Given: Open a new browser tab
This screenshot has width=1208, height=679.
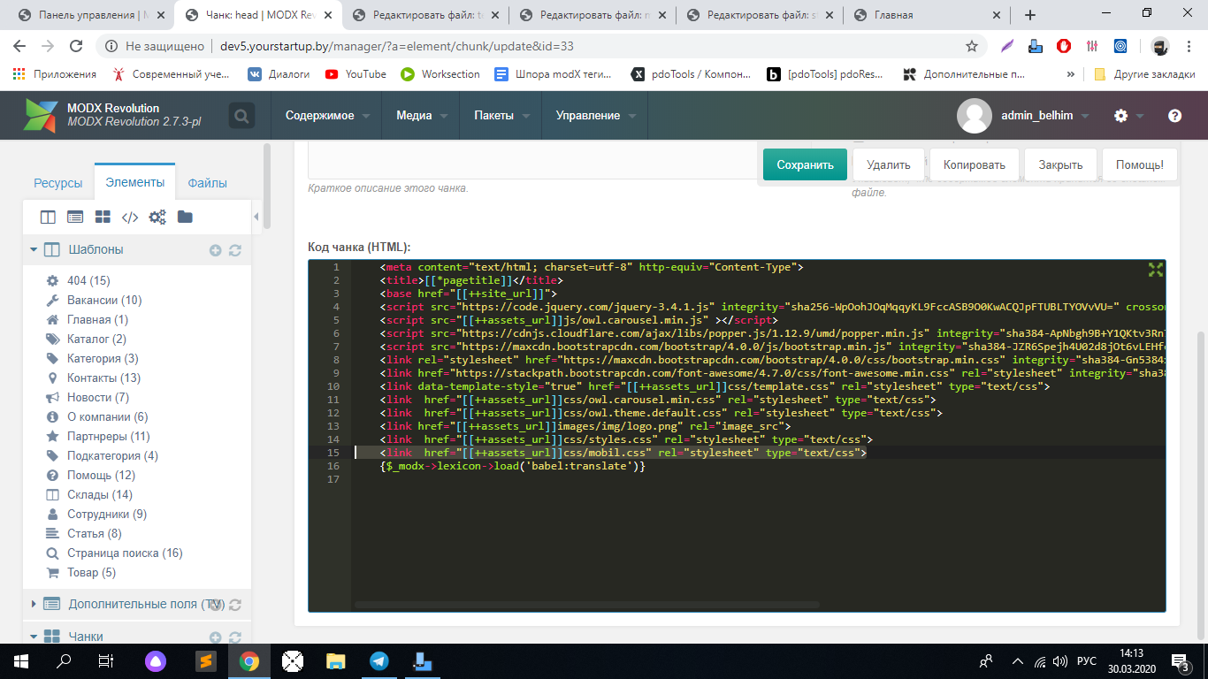Looking at the screenshot, I should pyautogui.click(x=1029, y=15).
